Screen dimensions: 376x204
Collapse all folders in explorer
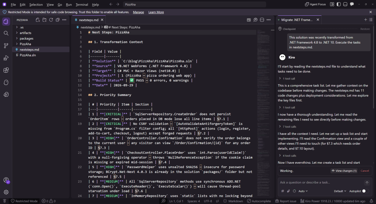click(x=58, y=20)
